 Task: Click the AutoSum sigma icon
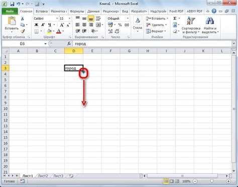[175, 19]
